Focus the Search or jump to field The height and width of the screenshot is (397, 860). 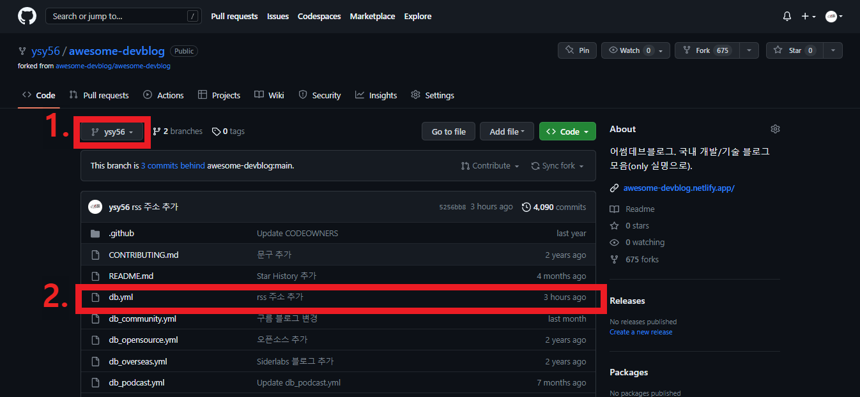click(x=123, y=16)
